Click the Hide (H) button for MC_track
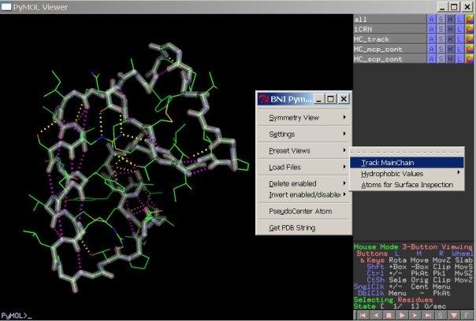Viewport: 476px width, 321px height. (452, 39)
